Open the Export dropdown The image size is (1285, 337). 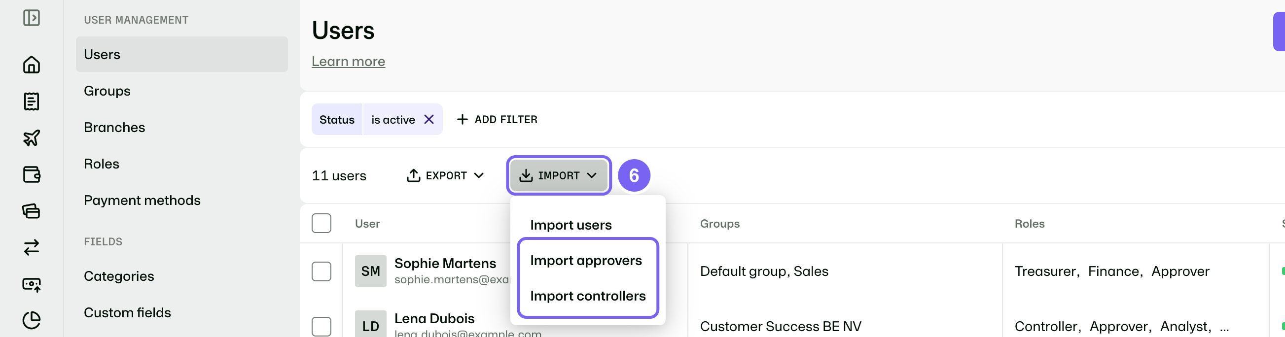(445, 175)
